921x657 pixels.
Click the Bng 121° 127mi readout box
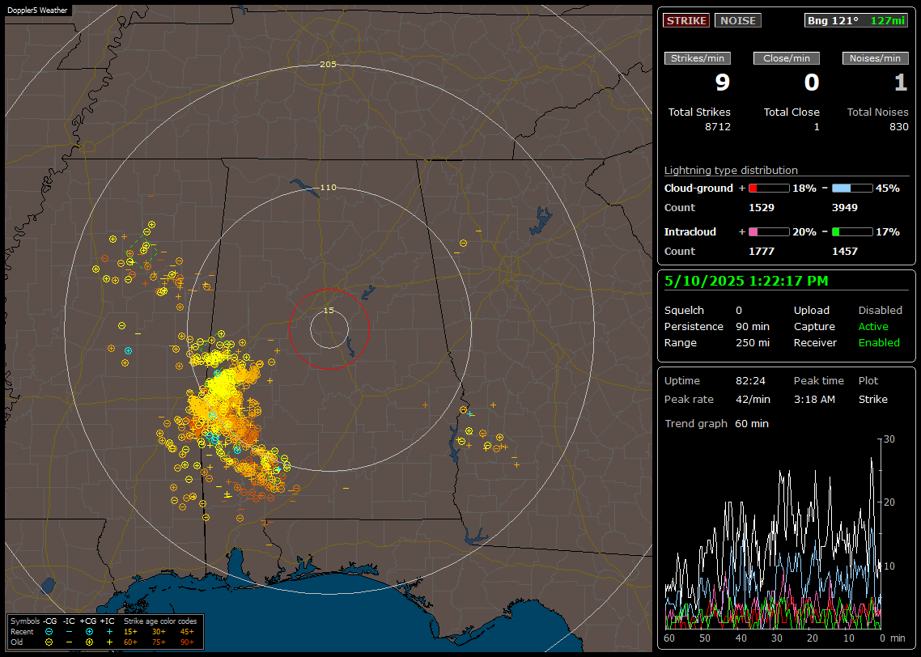click(x=855, y=20)
